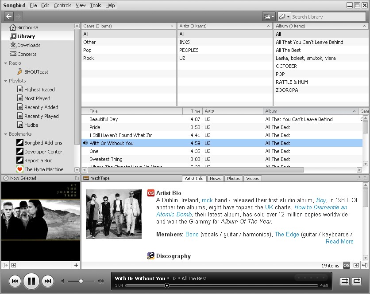Image resolution: width=370 pixels, height=294 pixels.
Task: Open the Edit menu
Action: (45, 5)
